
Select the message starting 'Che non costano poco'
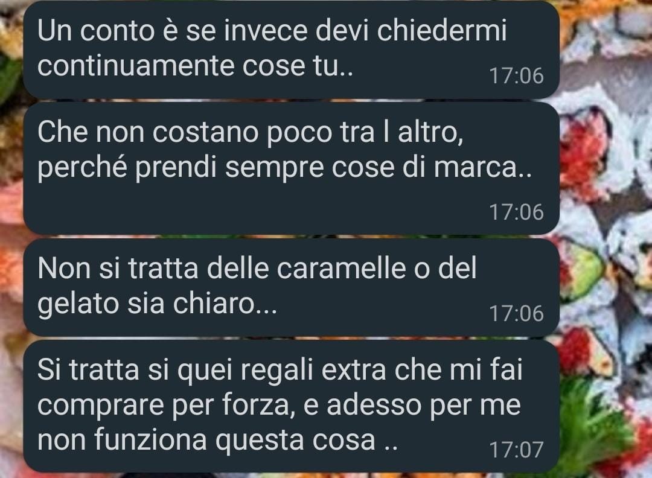pos(291,168)
